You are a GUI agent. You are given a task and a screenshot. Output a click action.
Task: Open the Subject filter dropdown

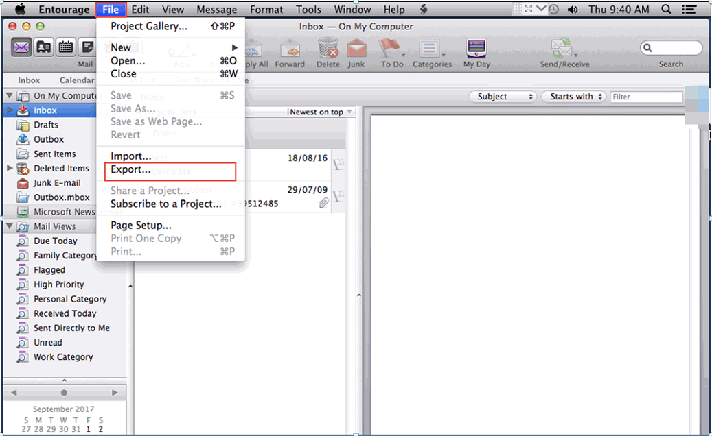[503, 97]
